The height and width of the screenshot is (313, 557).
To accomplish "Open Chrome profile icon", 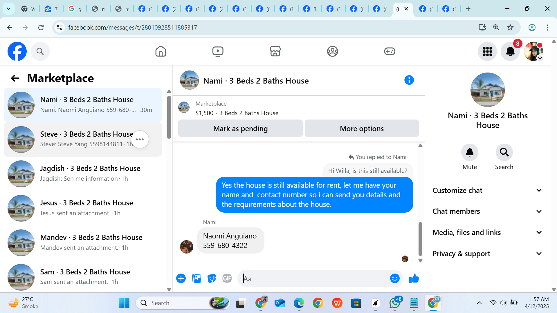I will pos(532,28).
